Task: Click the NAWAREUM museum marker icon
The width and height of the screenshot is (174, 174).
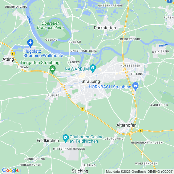Action: click(x=93, y=69)
